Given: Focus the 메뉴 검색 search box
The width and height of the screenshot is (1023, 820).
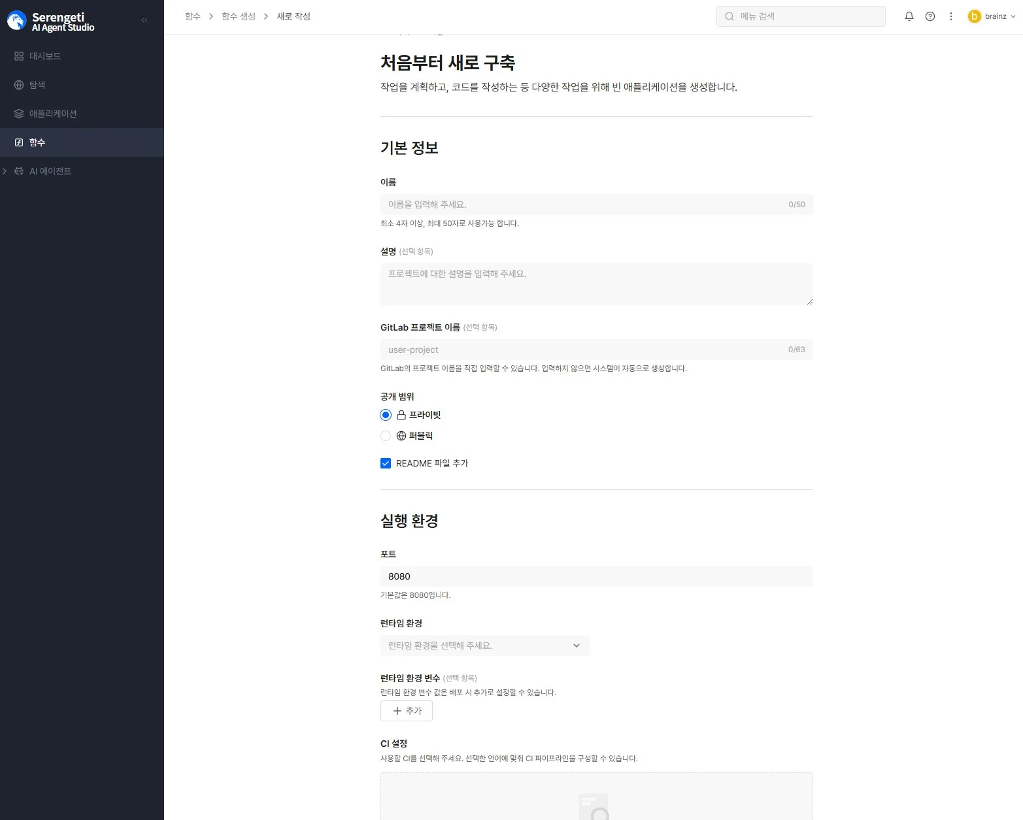Looking at the screenshot, I should point(807,16).
